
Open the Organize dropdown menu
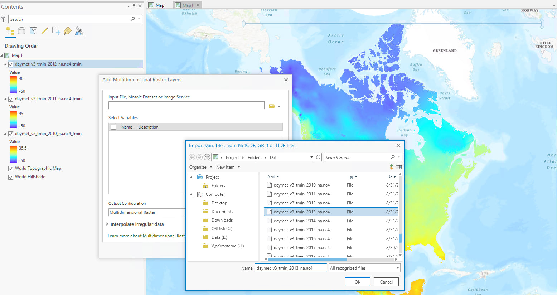click(x=200, y=167)
